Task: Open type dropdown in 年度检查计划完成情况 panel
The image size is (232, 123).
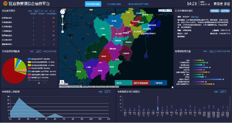Action: point(223,92)
